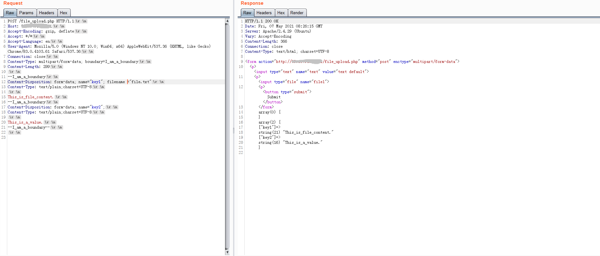Click the request editor scroll down arrow
The width and height of the screenshot is (600, 256).
click(x=227, y=253)
